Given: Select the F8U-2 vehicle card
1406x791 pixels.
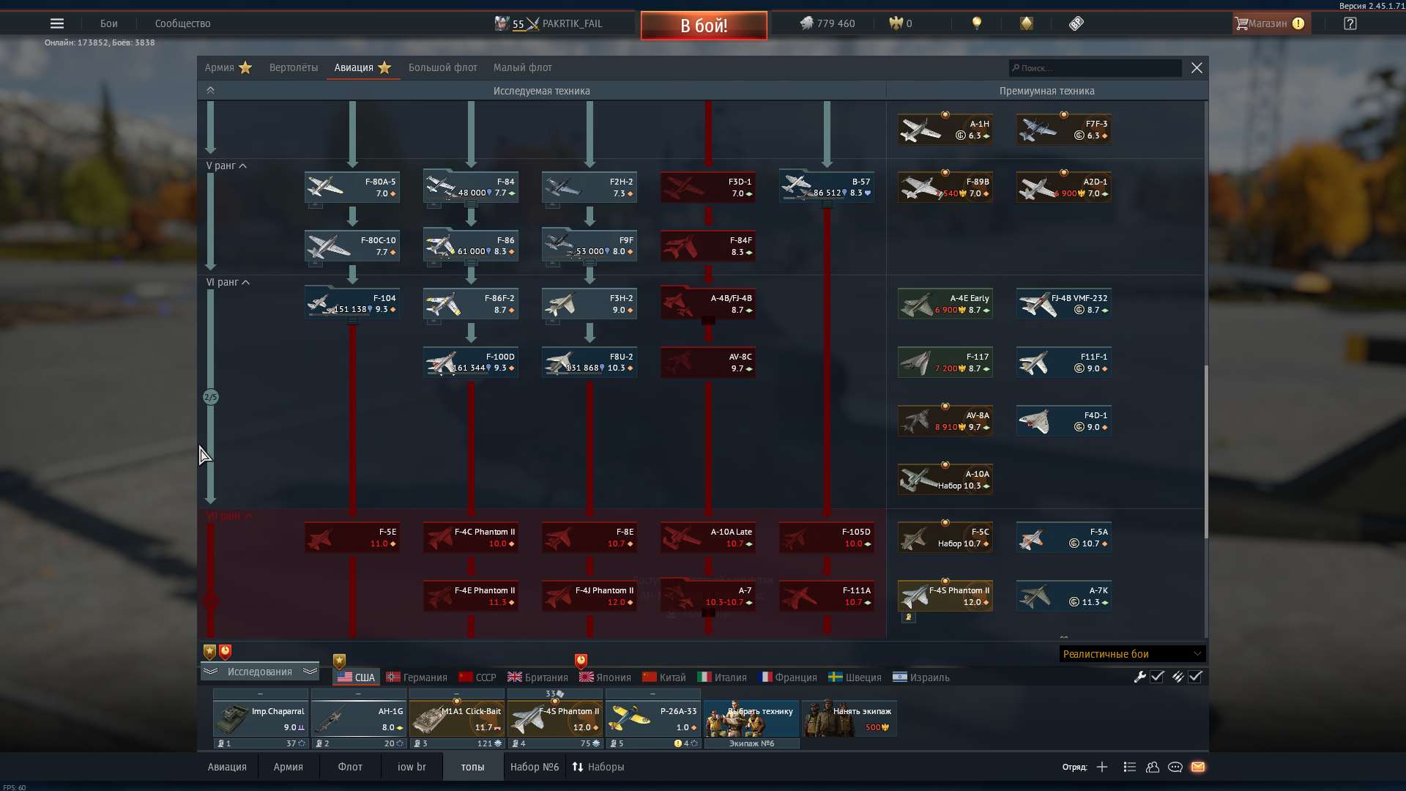Looking at the screenshot, I should click(x=589, y=362).
